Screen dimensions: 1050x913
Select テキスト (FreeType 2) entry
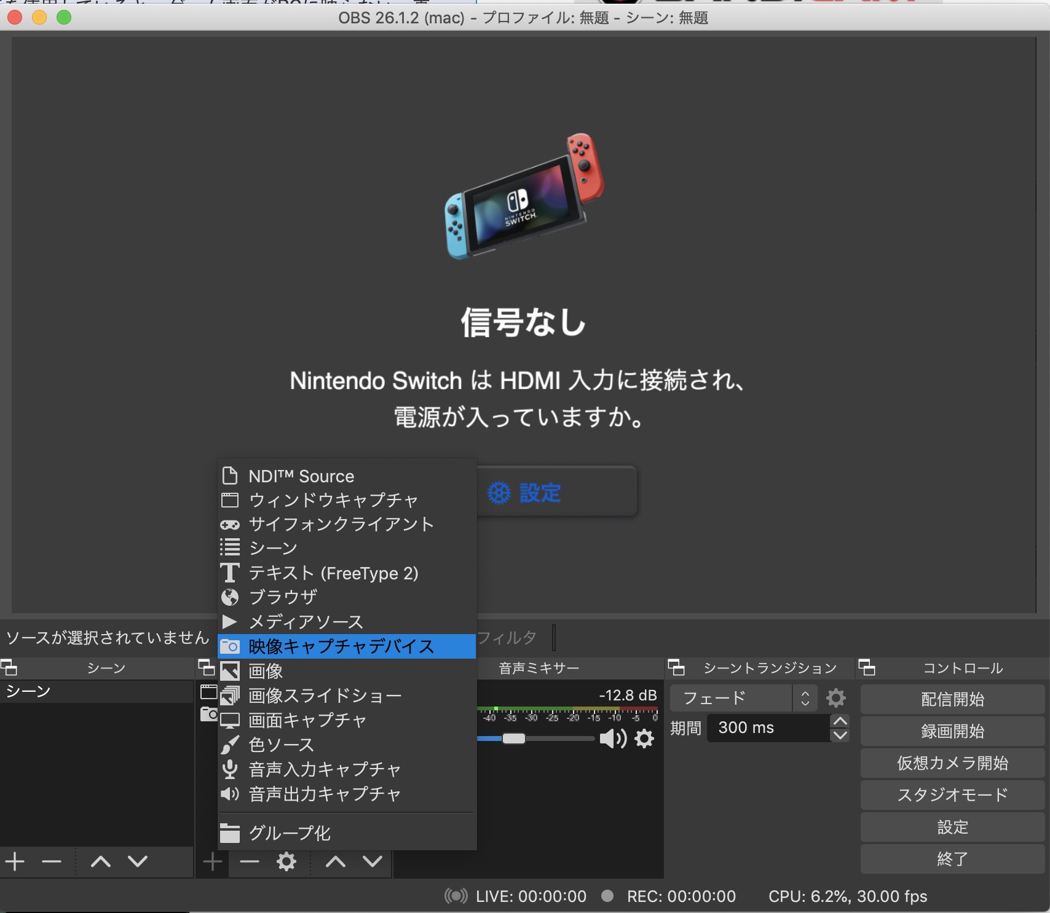click(x=347, y=573)
